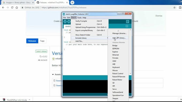Click the GitHub URL address bar
The height and width of the screenshot is (102, 182).
[x=64, y=7]
